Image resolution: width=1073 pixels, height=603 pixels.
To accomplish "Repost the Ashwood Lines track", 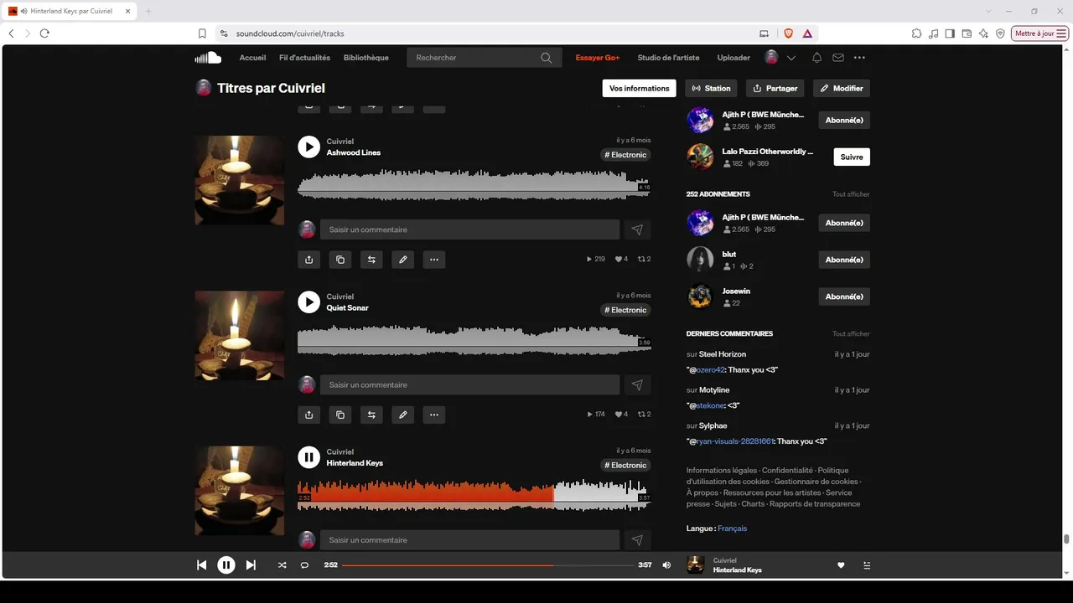I will (x=371, y=260).
